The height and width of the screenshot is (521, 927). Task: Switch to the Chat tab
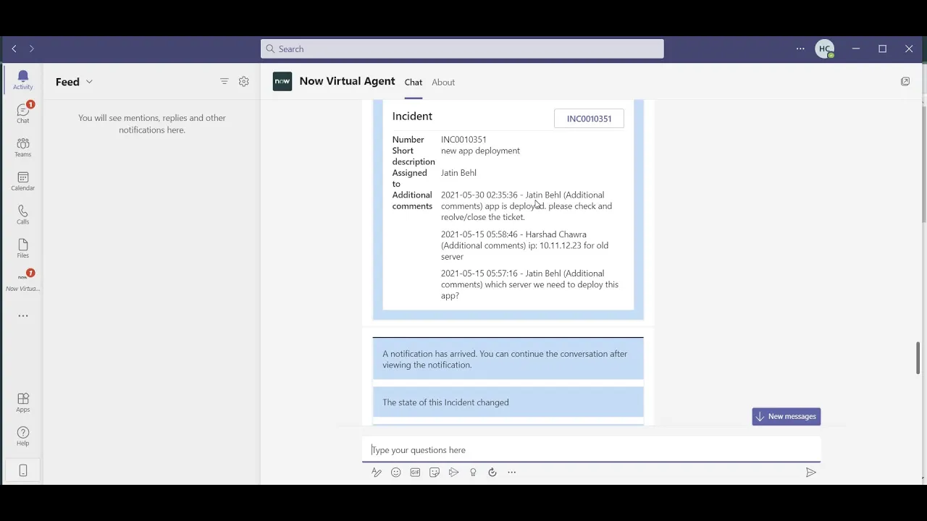414,82
